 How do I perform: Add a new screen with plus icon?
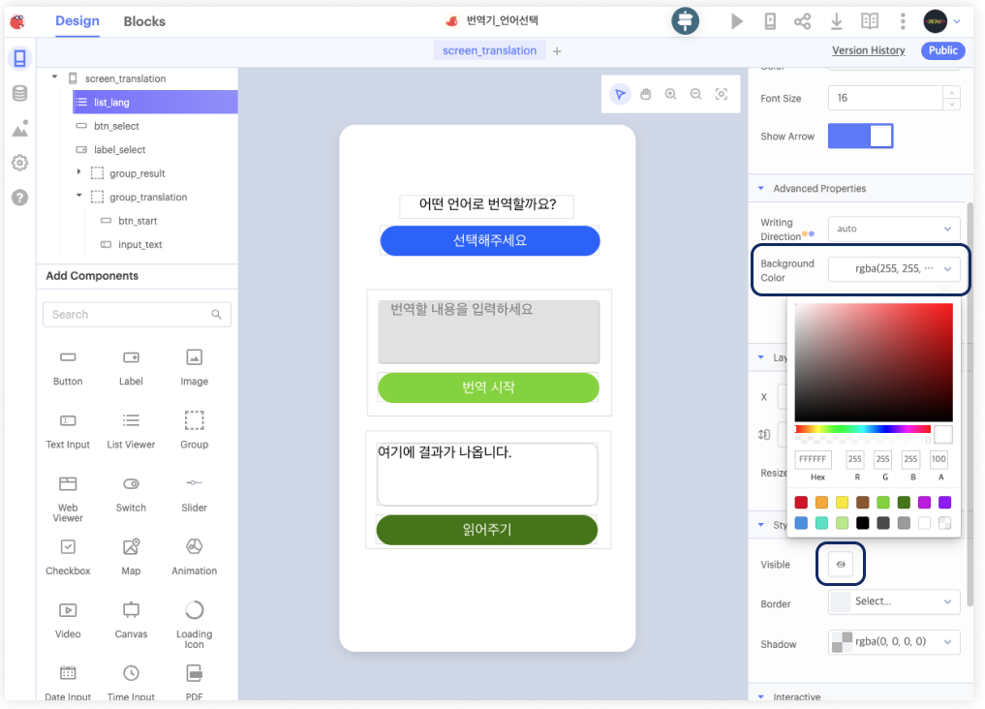click(x=557, y=51)
